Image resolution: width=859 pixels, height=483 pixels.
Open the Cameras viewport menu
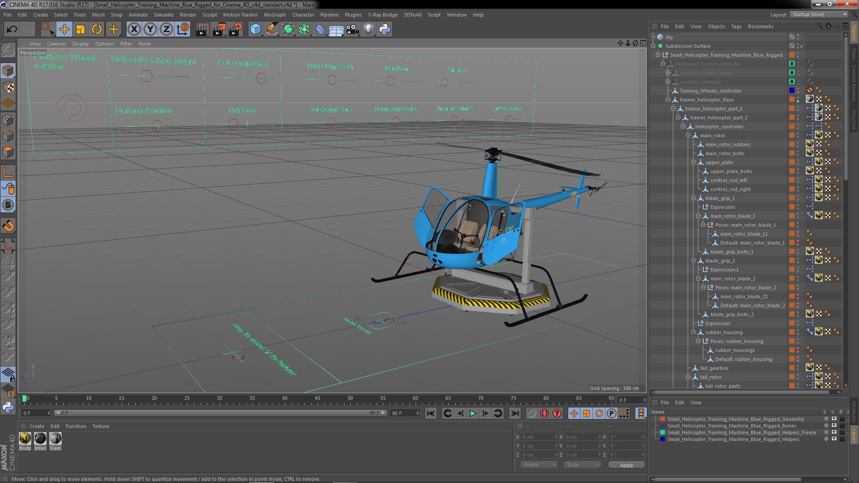[56, 44]
